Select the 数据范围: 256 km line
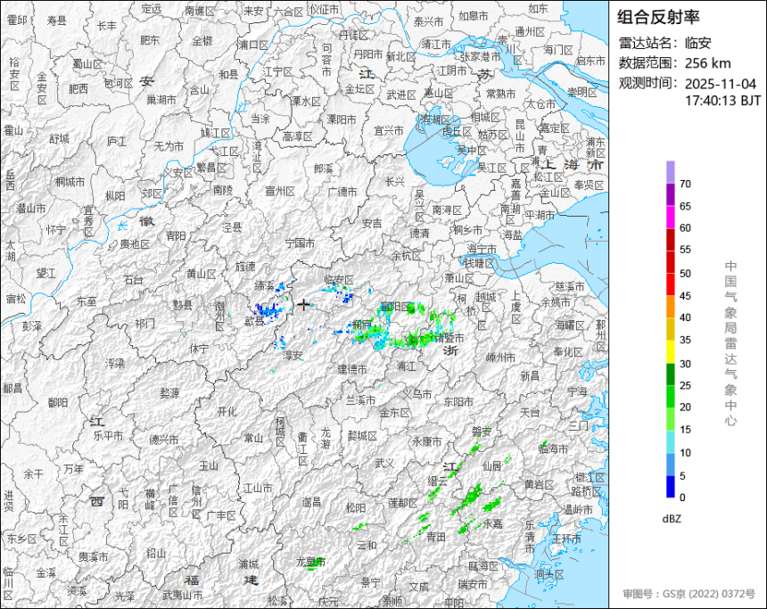The width and height of the screenshot is (767, 609). 674,63
